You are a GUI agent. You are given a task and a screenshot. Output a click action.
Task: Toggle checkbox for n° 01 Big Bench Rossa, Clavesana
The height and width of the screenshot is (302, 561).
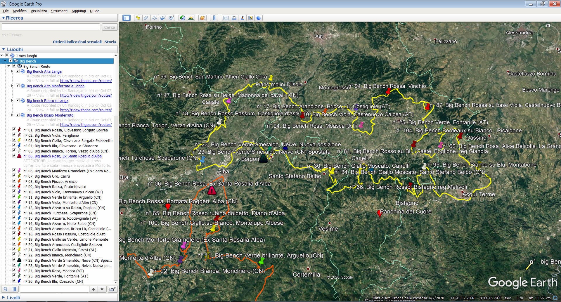click(14, 130)
